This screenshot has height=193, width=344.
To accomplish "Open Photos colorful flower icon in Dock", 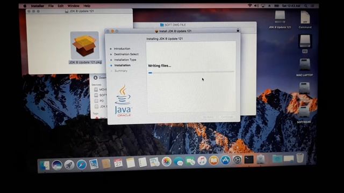I will pos(167,162).
